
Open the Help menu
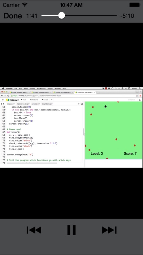pos(64,88)
